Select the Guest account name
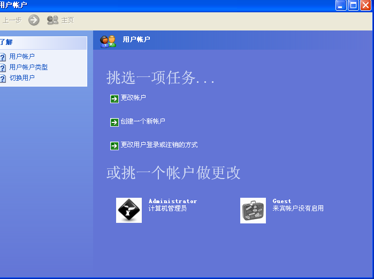Image resolution: width=374 pixels, height=279 pixels. click(281, 201)
